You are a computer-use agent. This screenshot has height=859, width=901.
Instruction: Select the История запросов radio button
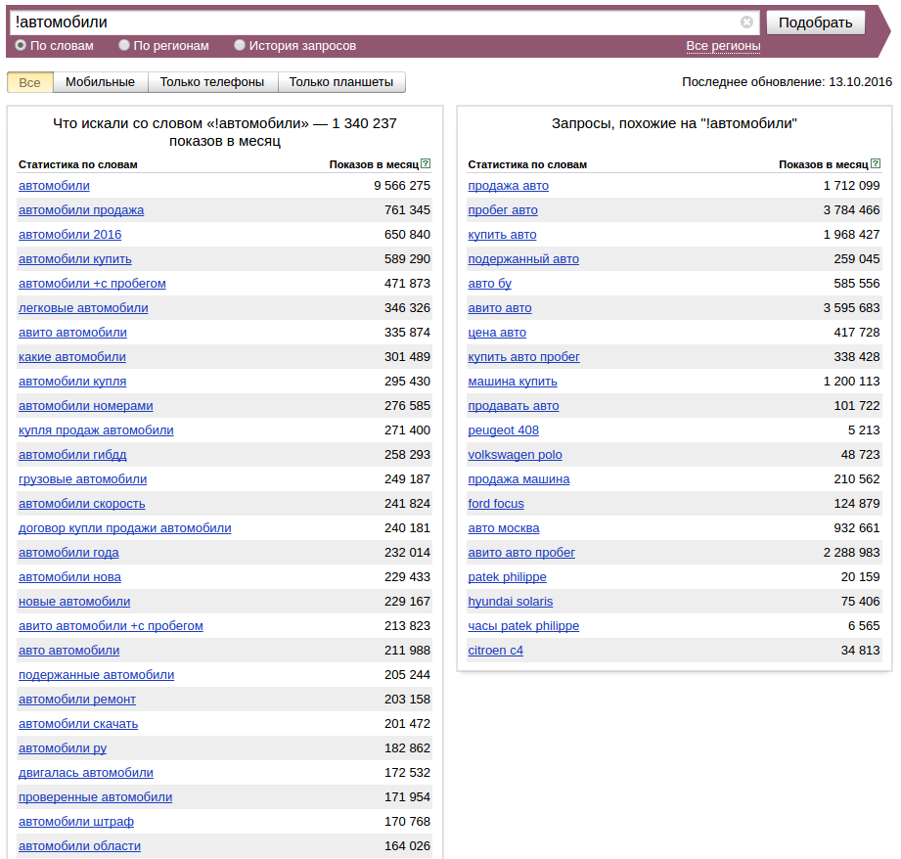tap(240, 45)
